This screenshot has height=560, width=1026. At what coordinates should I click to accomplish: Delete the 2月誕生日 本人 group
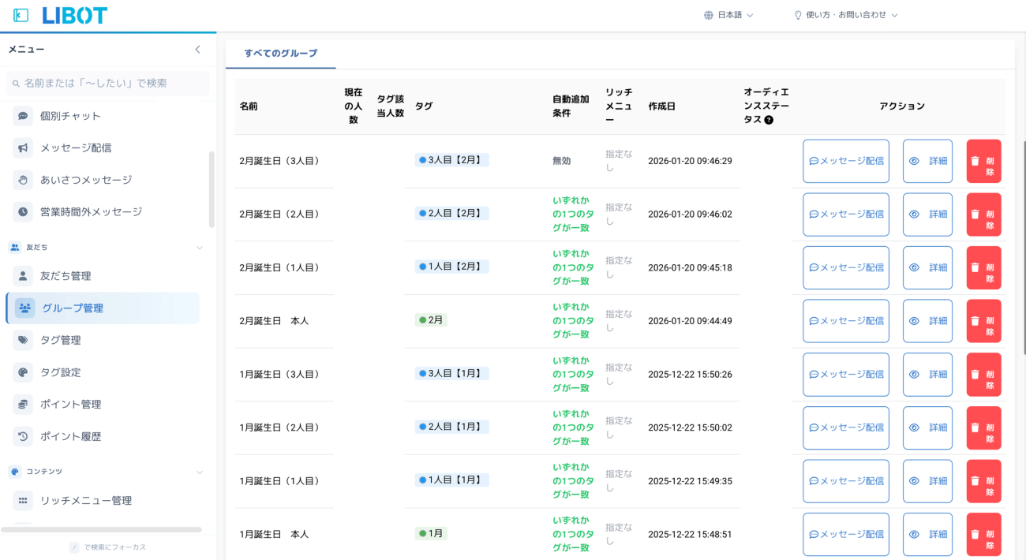983,321
